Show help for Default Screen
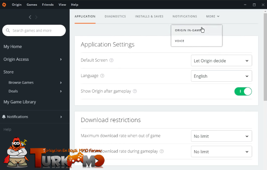 click(x=111, y=60)
